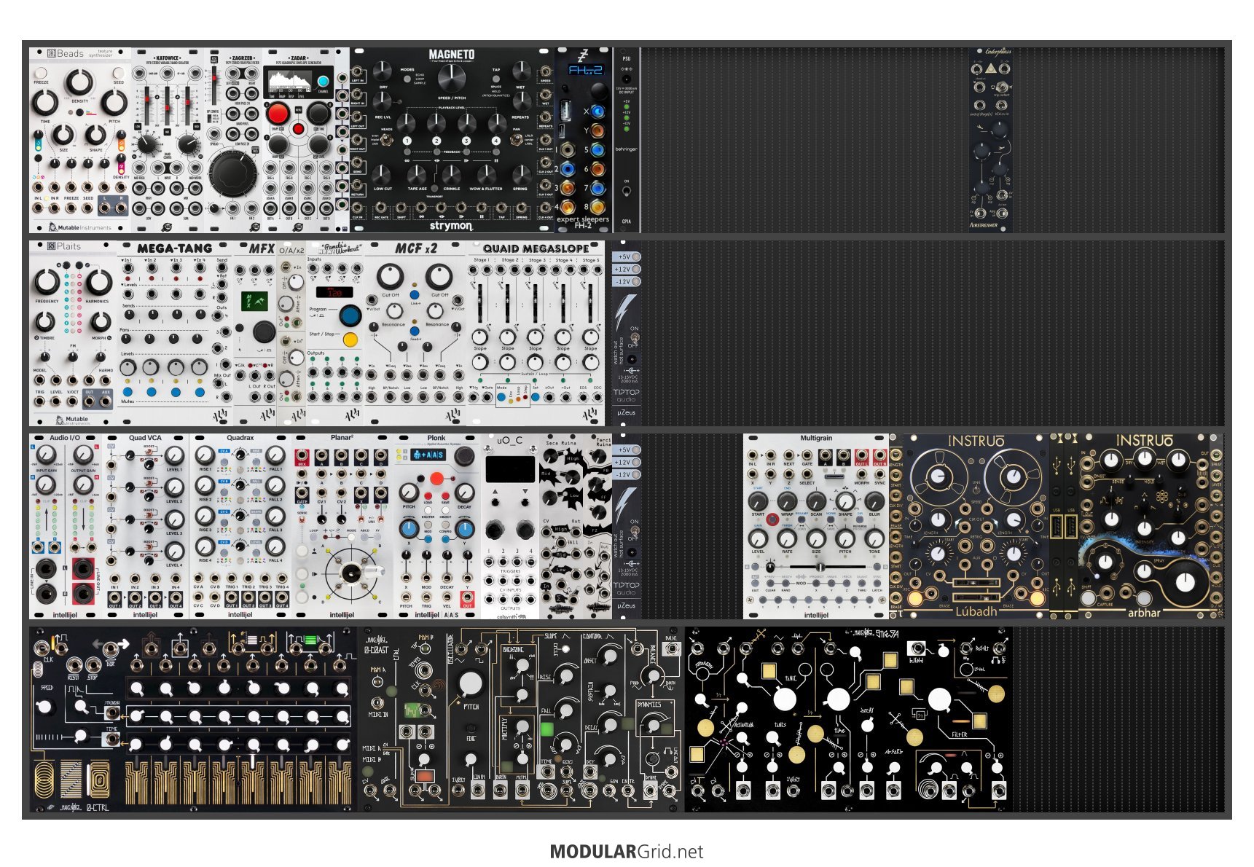Select the Make Noise 0-Coast module
Viewport: 1254px width, 867px height.
click(x=521, y=720)
